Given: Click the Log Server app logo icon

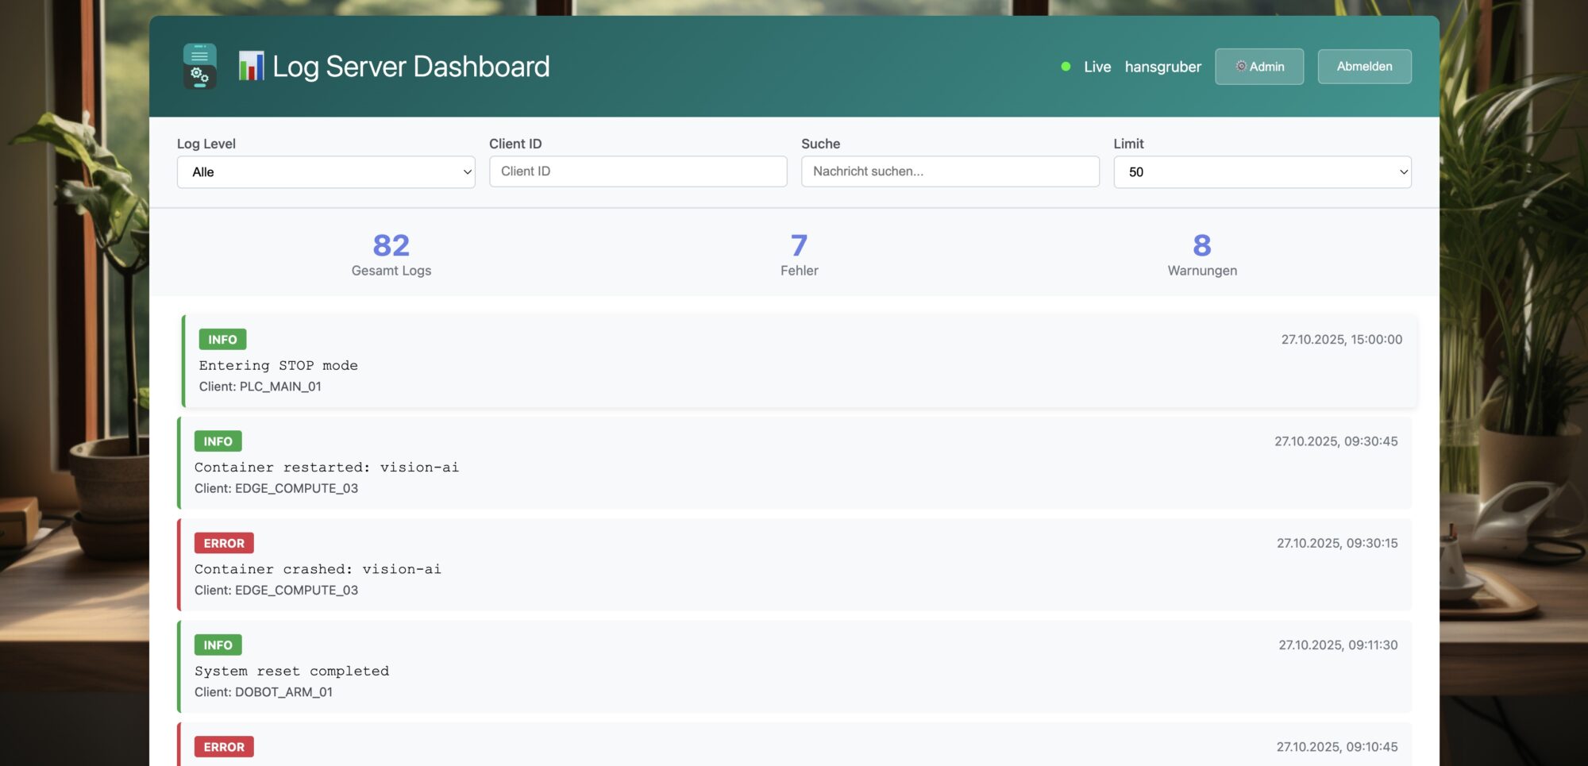Looking at the screenshot, I should click(x=199, y=66).
